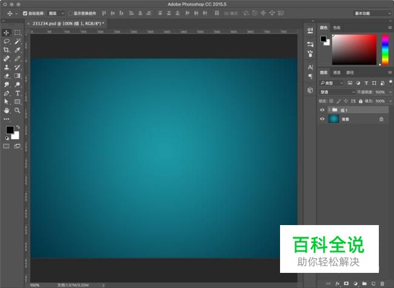Enable the 显示变换控件 checkbox
Screen dimensions: 394x288
(x=70, y=13)
